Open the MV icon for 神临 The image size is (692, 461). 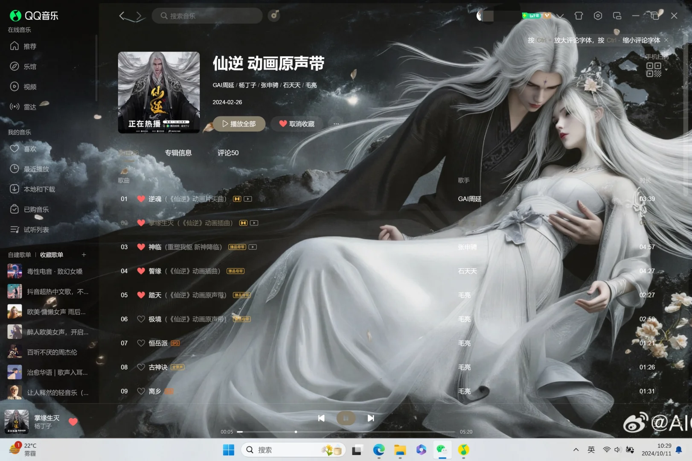tap(253, 247)
